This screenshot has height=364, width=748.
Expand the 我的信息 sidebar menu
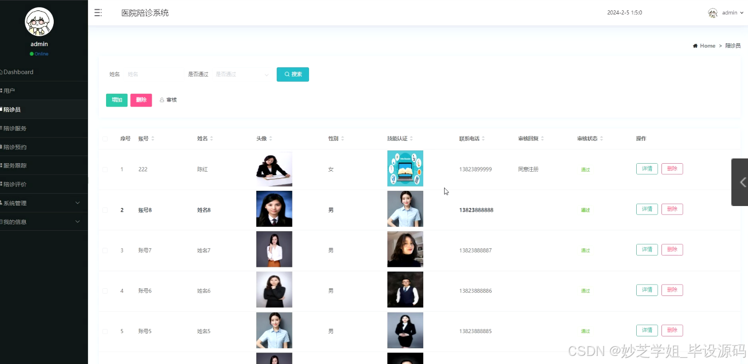pos(44,222)
